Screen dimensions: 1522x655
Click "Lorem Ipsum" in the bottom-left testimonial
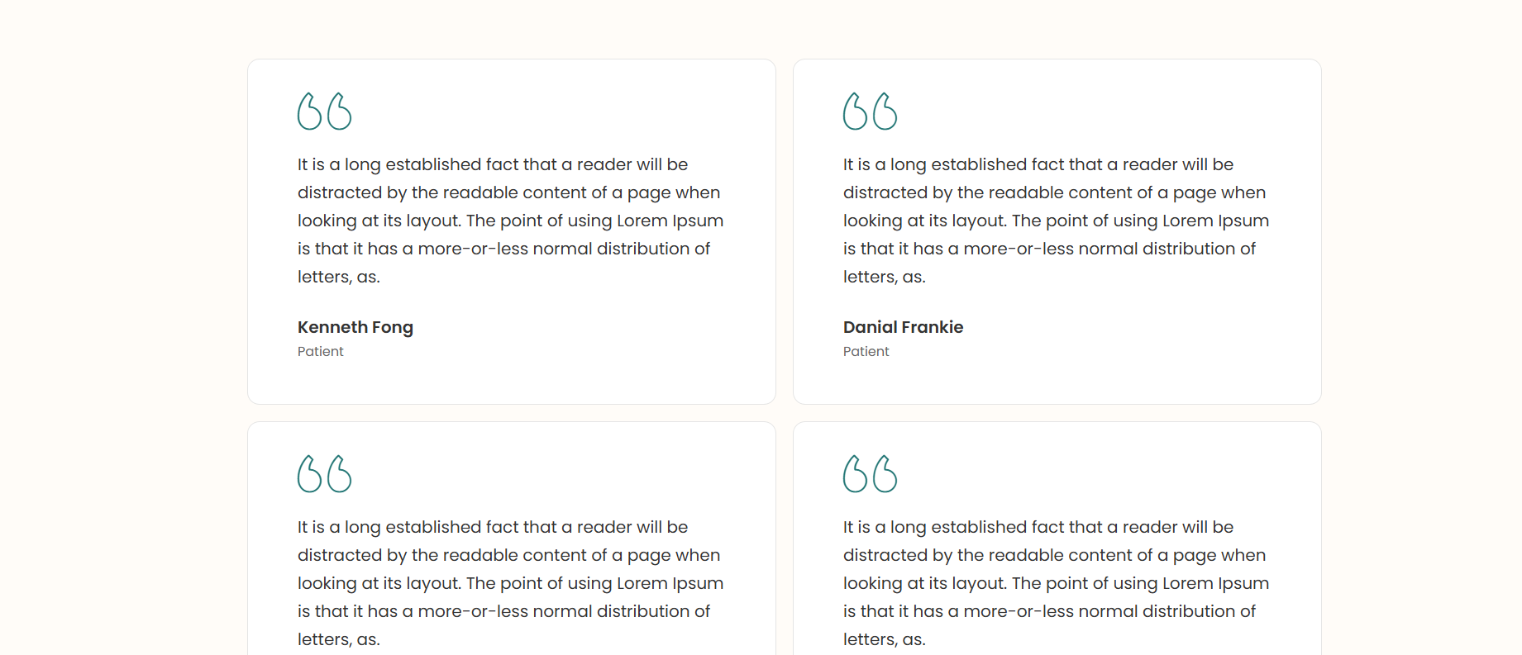pos(670,583)
